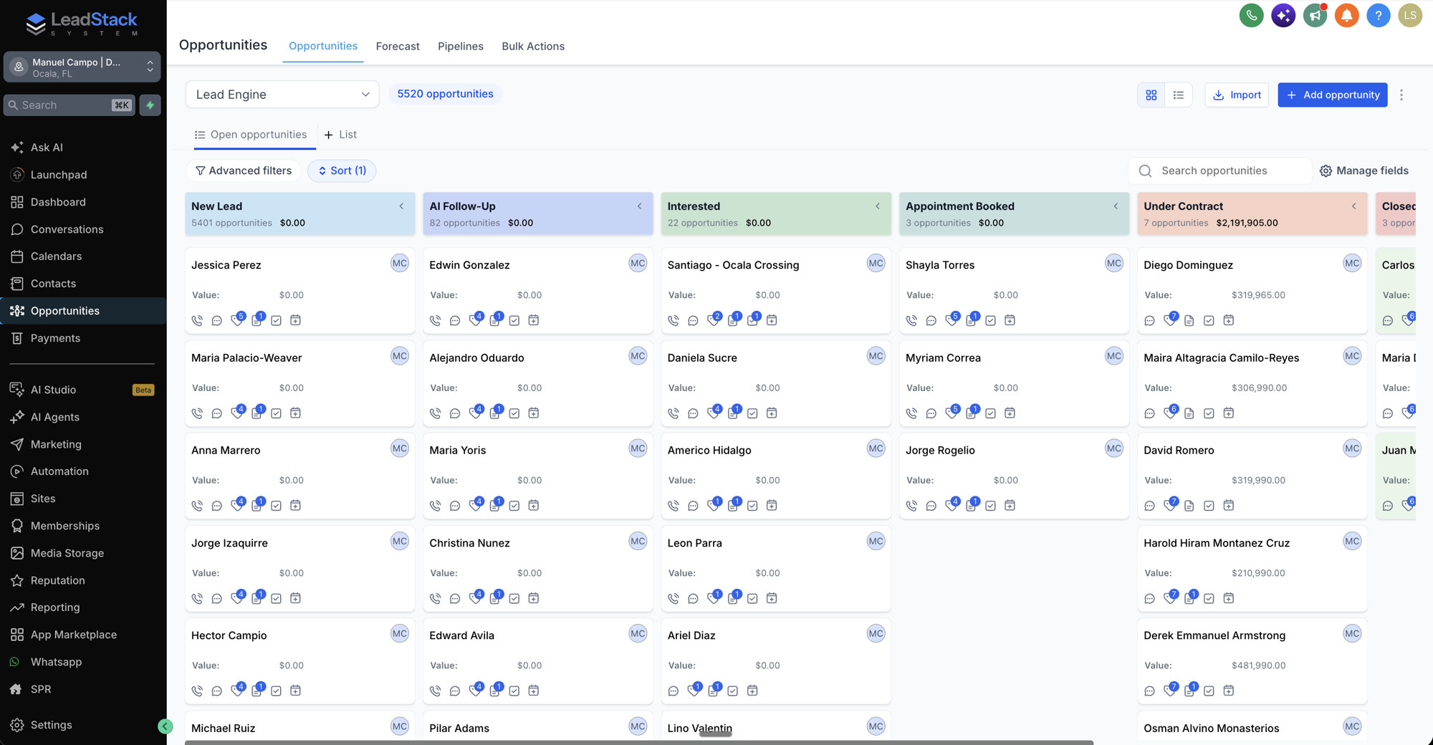Screen dimensions: 1433x745
Task: Collapse the Interested column
Action: [x=878, y=206]
